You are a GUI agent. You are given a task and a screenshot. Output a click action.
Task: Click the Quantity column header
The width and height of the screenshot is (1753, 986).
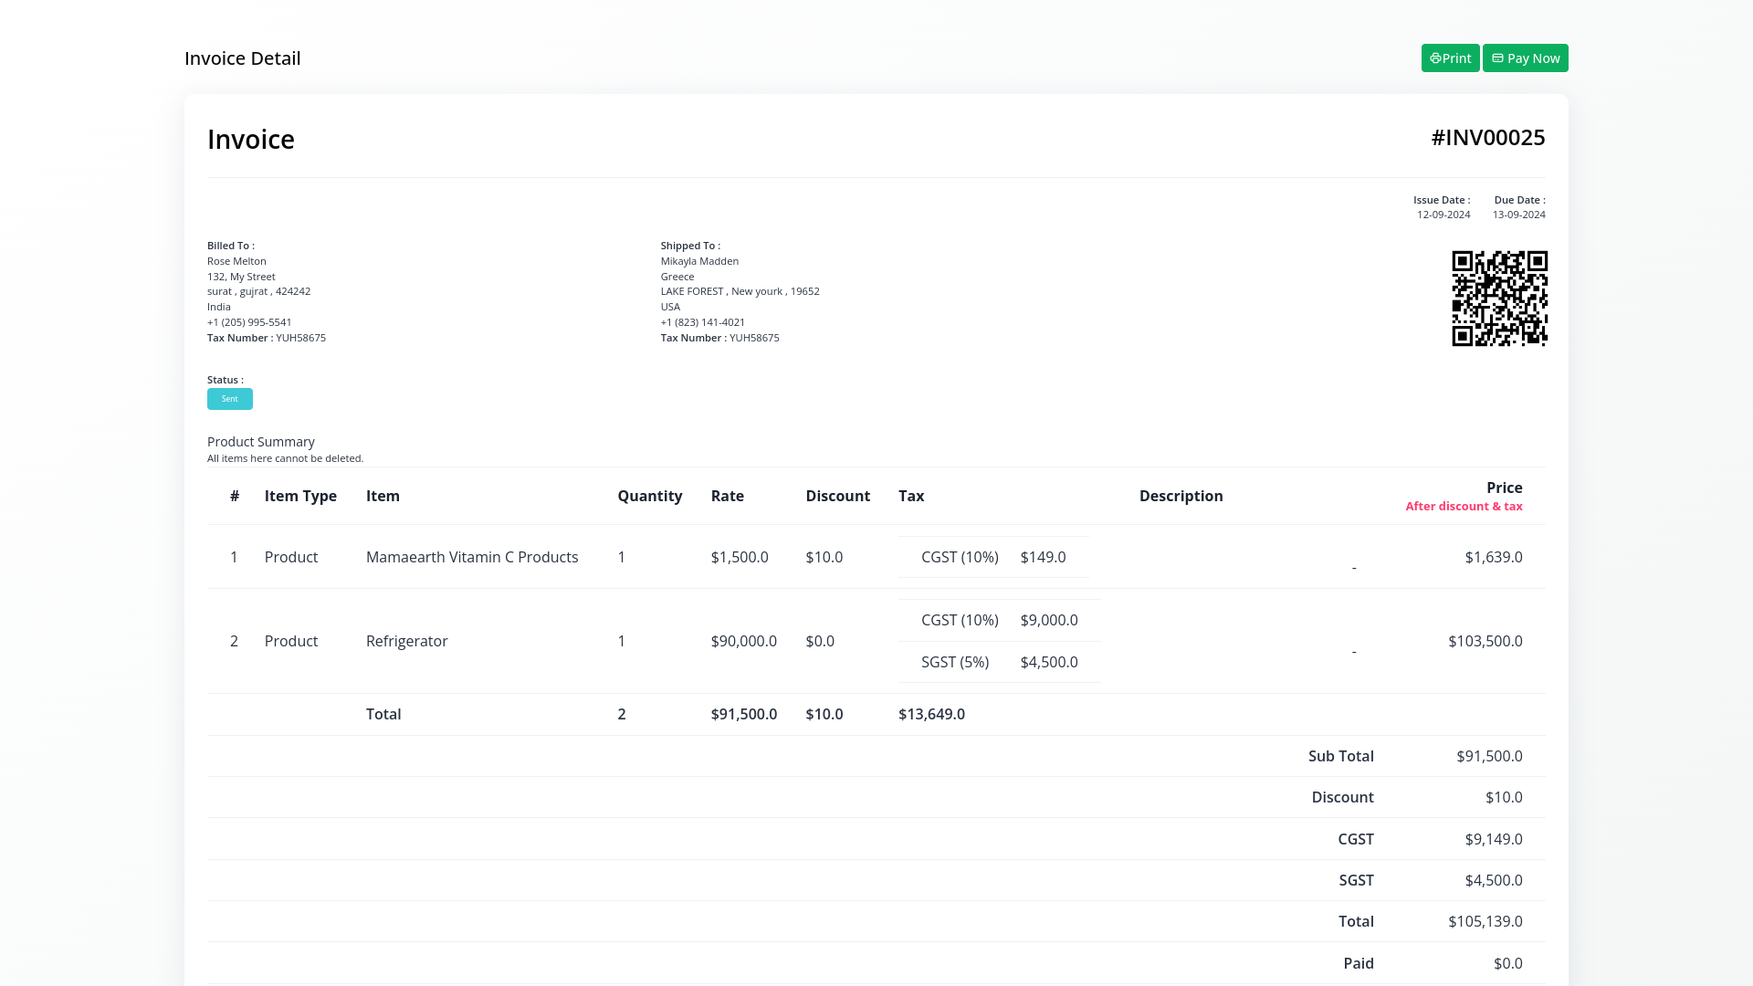point(649,496)
